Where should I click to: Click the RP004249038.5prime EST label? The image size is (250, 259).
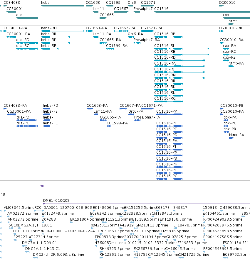[223, 219]
